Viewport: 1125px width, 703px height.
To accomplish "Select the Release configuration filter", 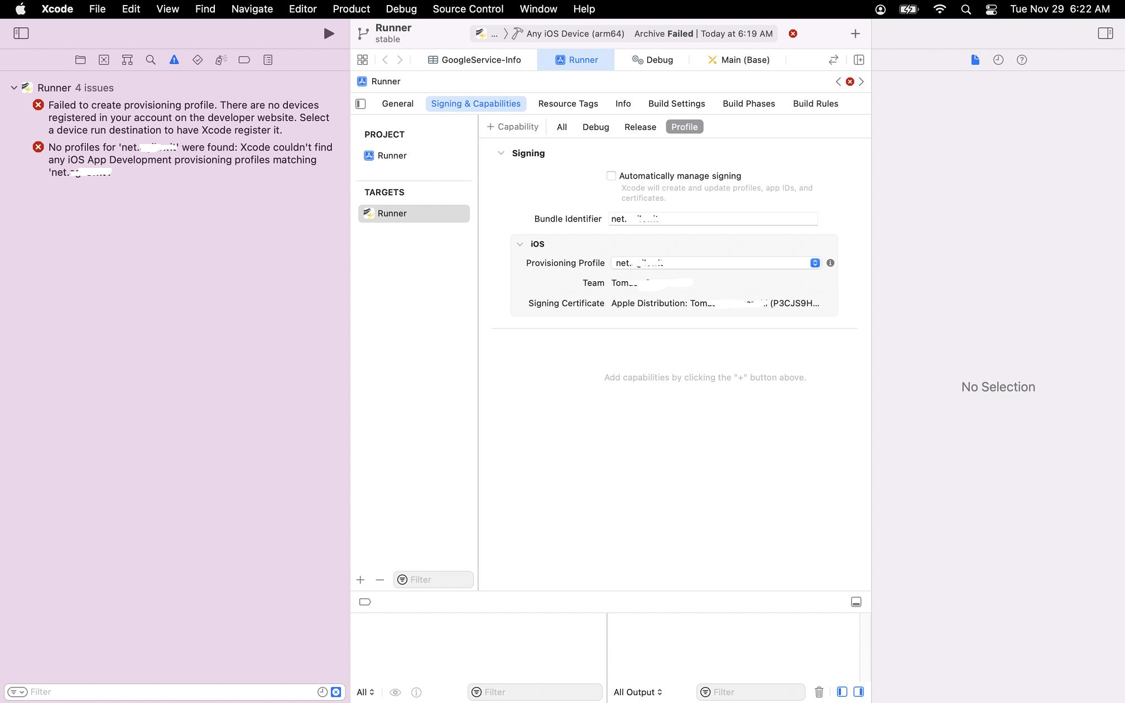I will point(640,127).
